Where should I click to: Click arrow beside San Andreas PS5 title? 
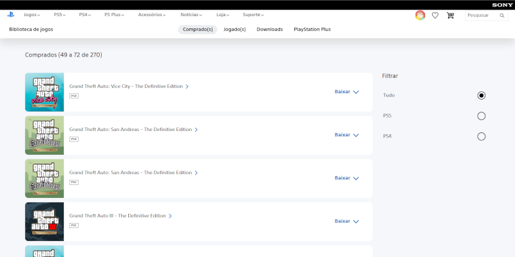tap(196, 173)
